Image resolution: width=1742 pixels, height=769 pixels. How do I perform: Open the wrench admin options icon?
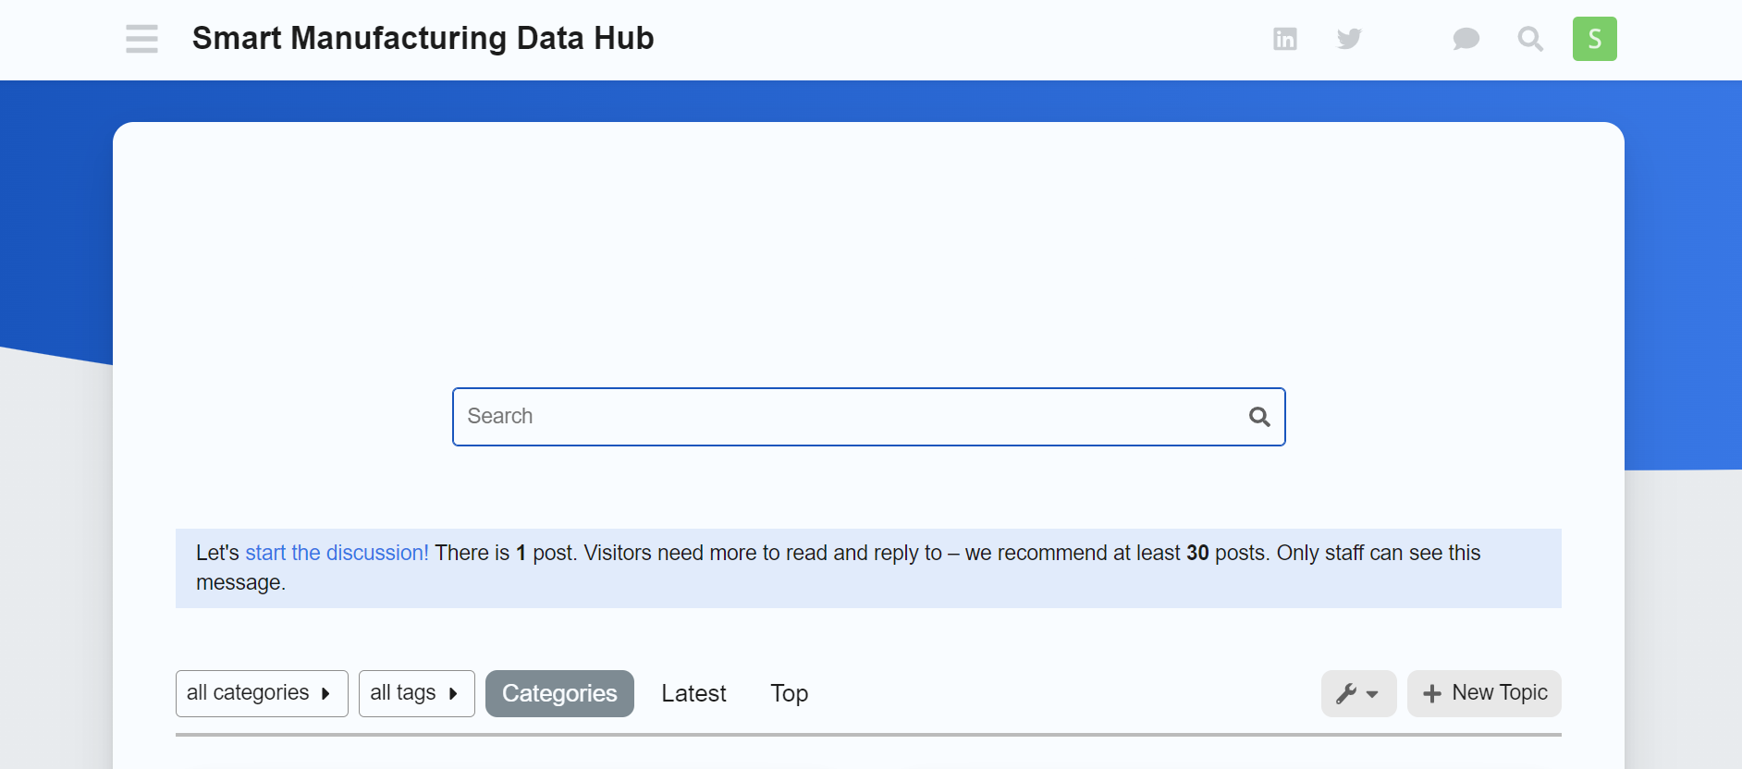tap(1346, 693)
